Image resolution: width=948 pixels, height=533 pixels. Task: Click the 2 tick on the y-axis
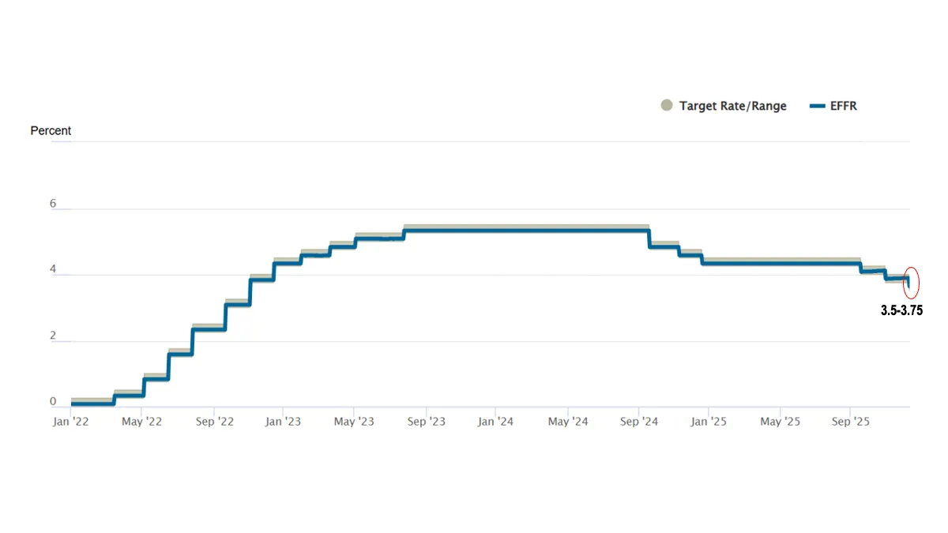pos(54,336)
